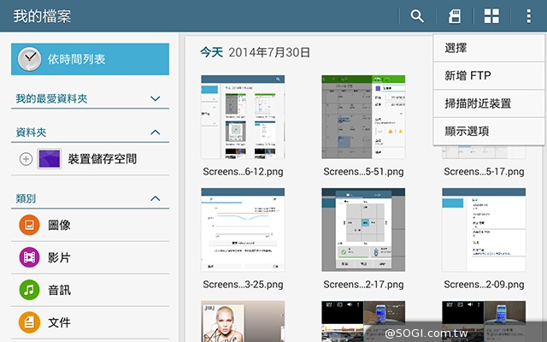Screen dimensions: 547x342
Task: Tap the purple Videos film icon
Action: [x=29, y=257]
